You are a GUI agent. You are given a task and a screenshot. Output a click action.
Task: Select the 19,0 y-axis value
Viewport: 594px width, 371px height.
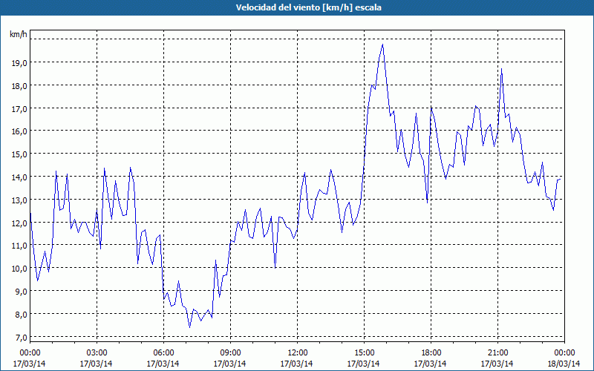[x=19, y=63]
